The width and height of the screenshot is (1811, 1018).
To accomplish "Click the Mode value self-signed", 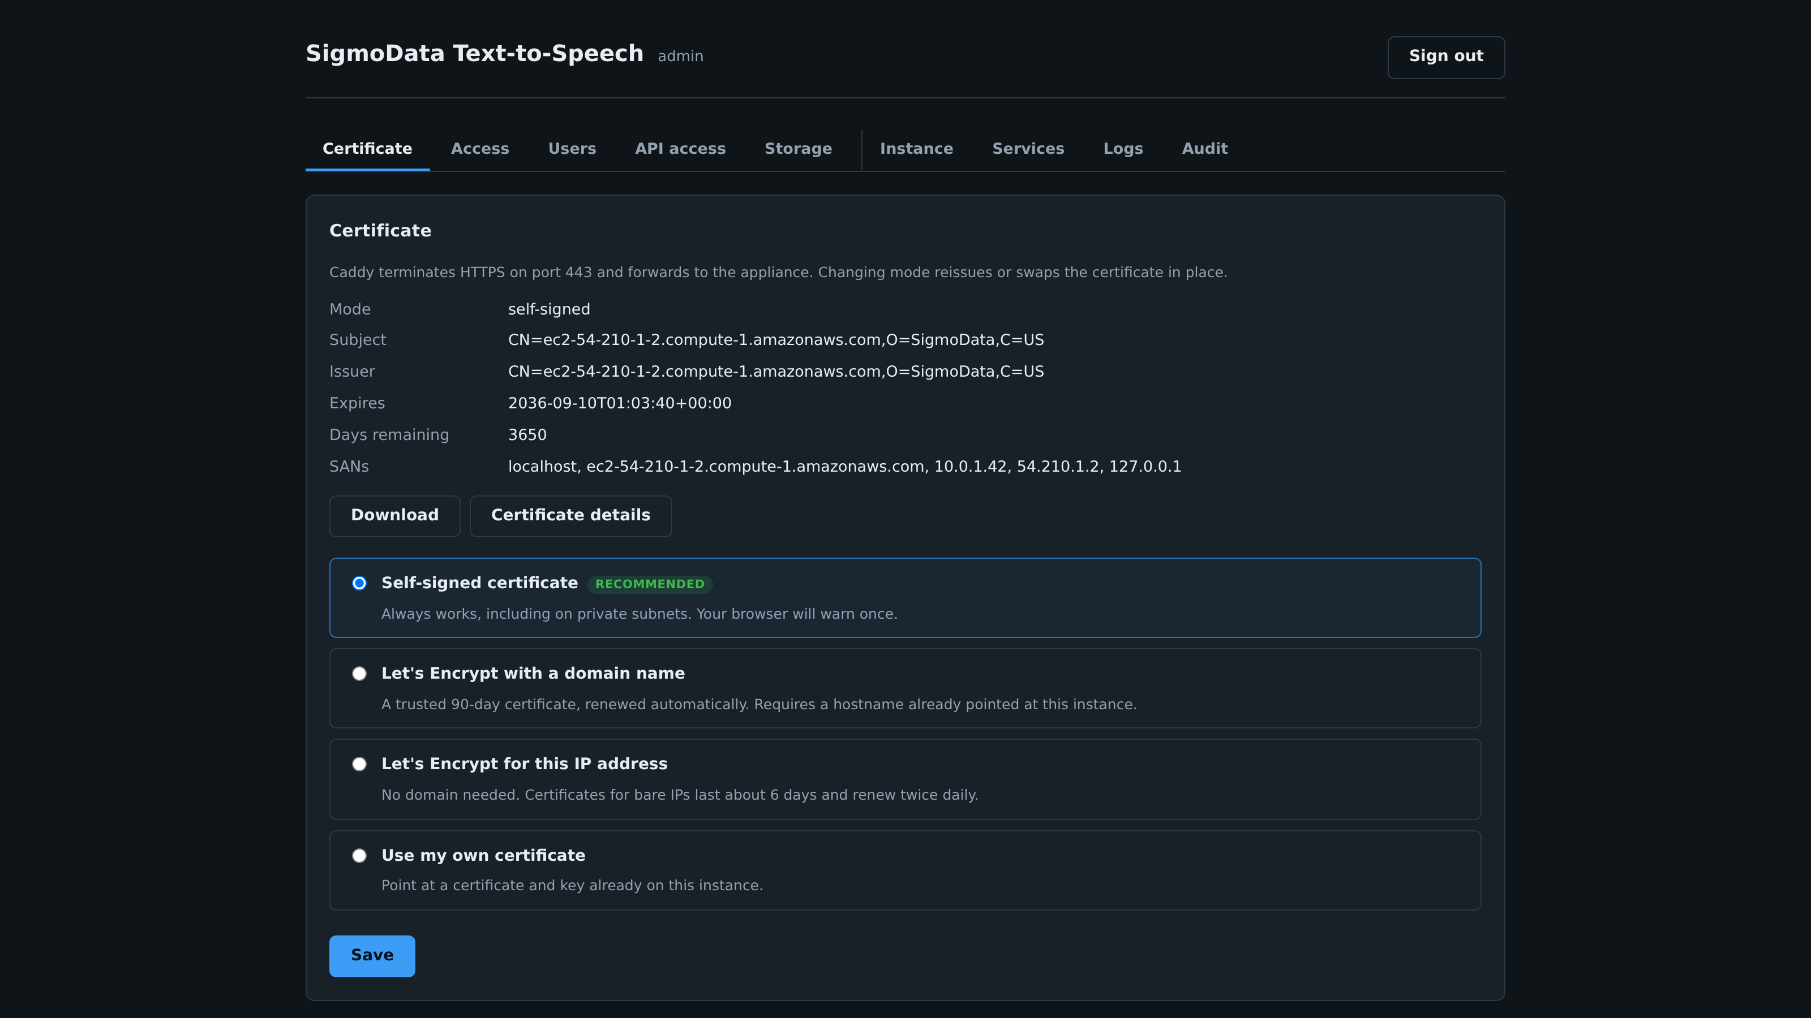I will tap(549, 309).
